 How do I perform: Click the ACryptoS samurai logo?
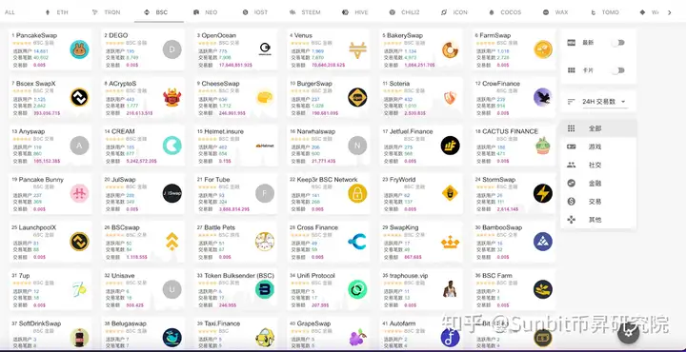[171, 97]
